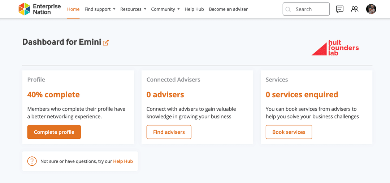Click the Enterprise Nation logo
This screenshot has height=183, width=390.
click(x=40, y=9)
